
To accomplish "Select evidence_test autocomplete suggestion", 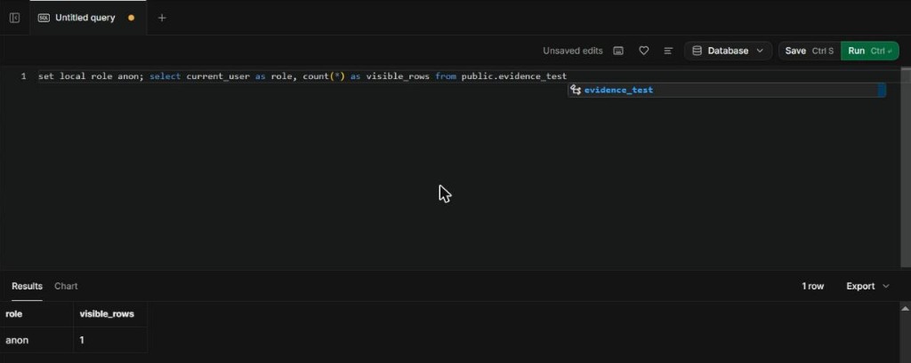I will (726, 90).
